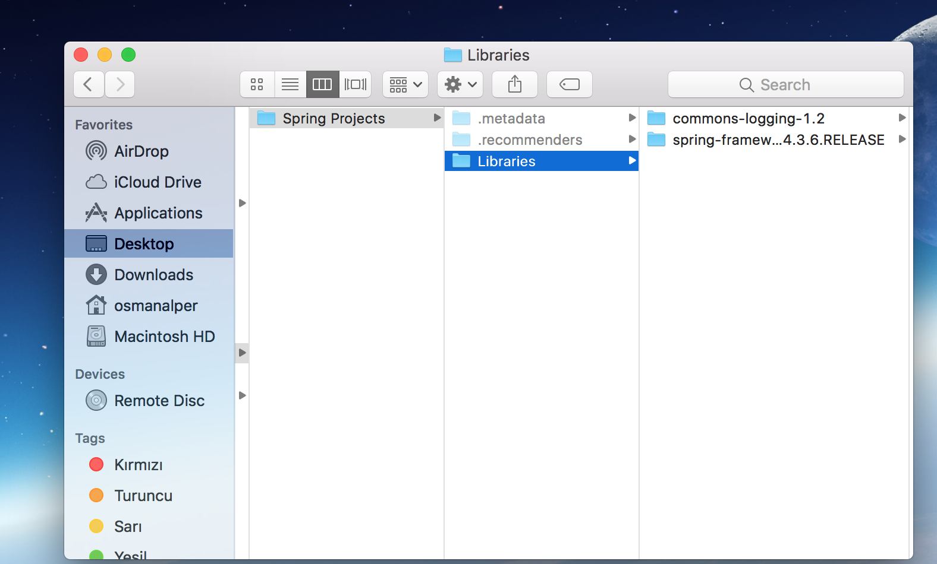The height and width of the screenshot is (564, 937).
Task: Switch to icon view
Action: pyautogui.click(x=257, y=84)
